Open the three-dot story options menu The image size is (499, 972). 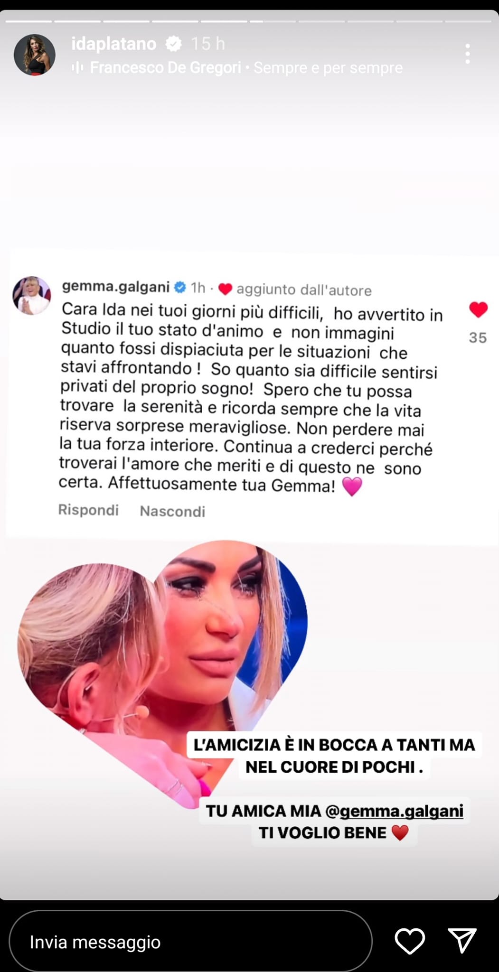pos(468,54)
